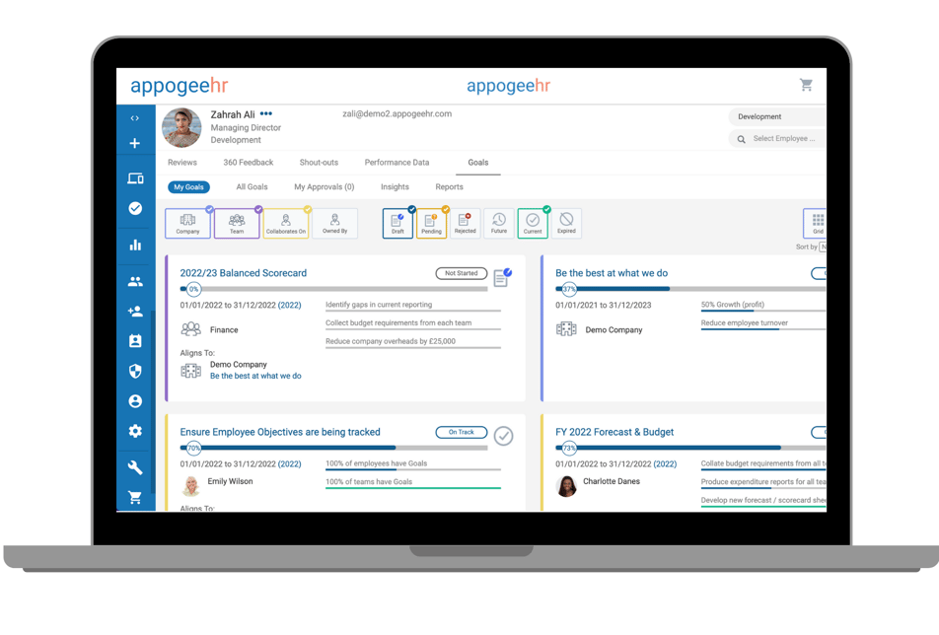
Task: Switch to the Reviews tab
Action: (x=182, y=162)
